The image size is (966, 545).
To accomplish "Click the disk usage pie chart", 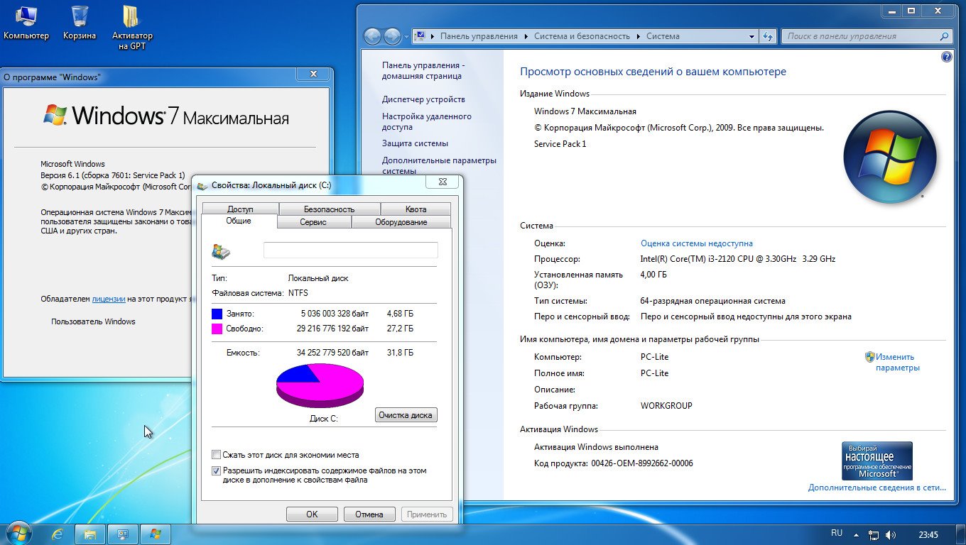I will (320, 385).
